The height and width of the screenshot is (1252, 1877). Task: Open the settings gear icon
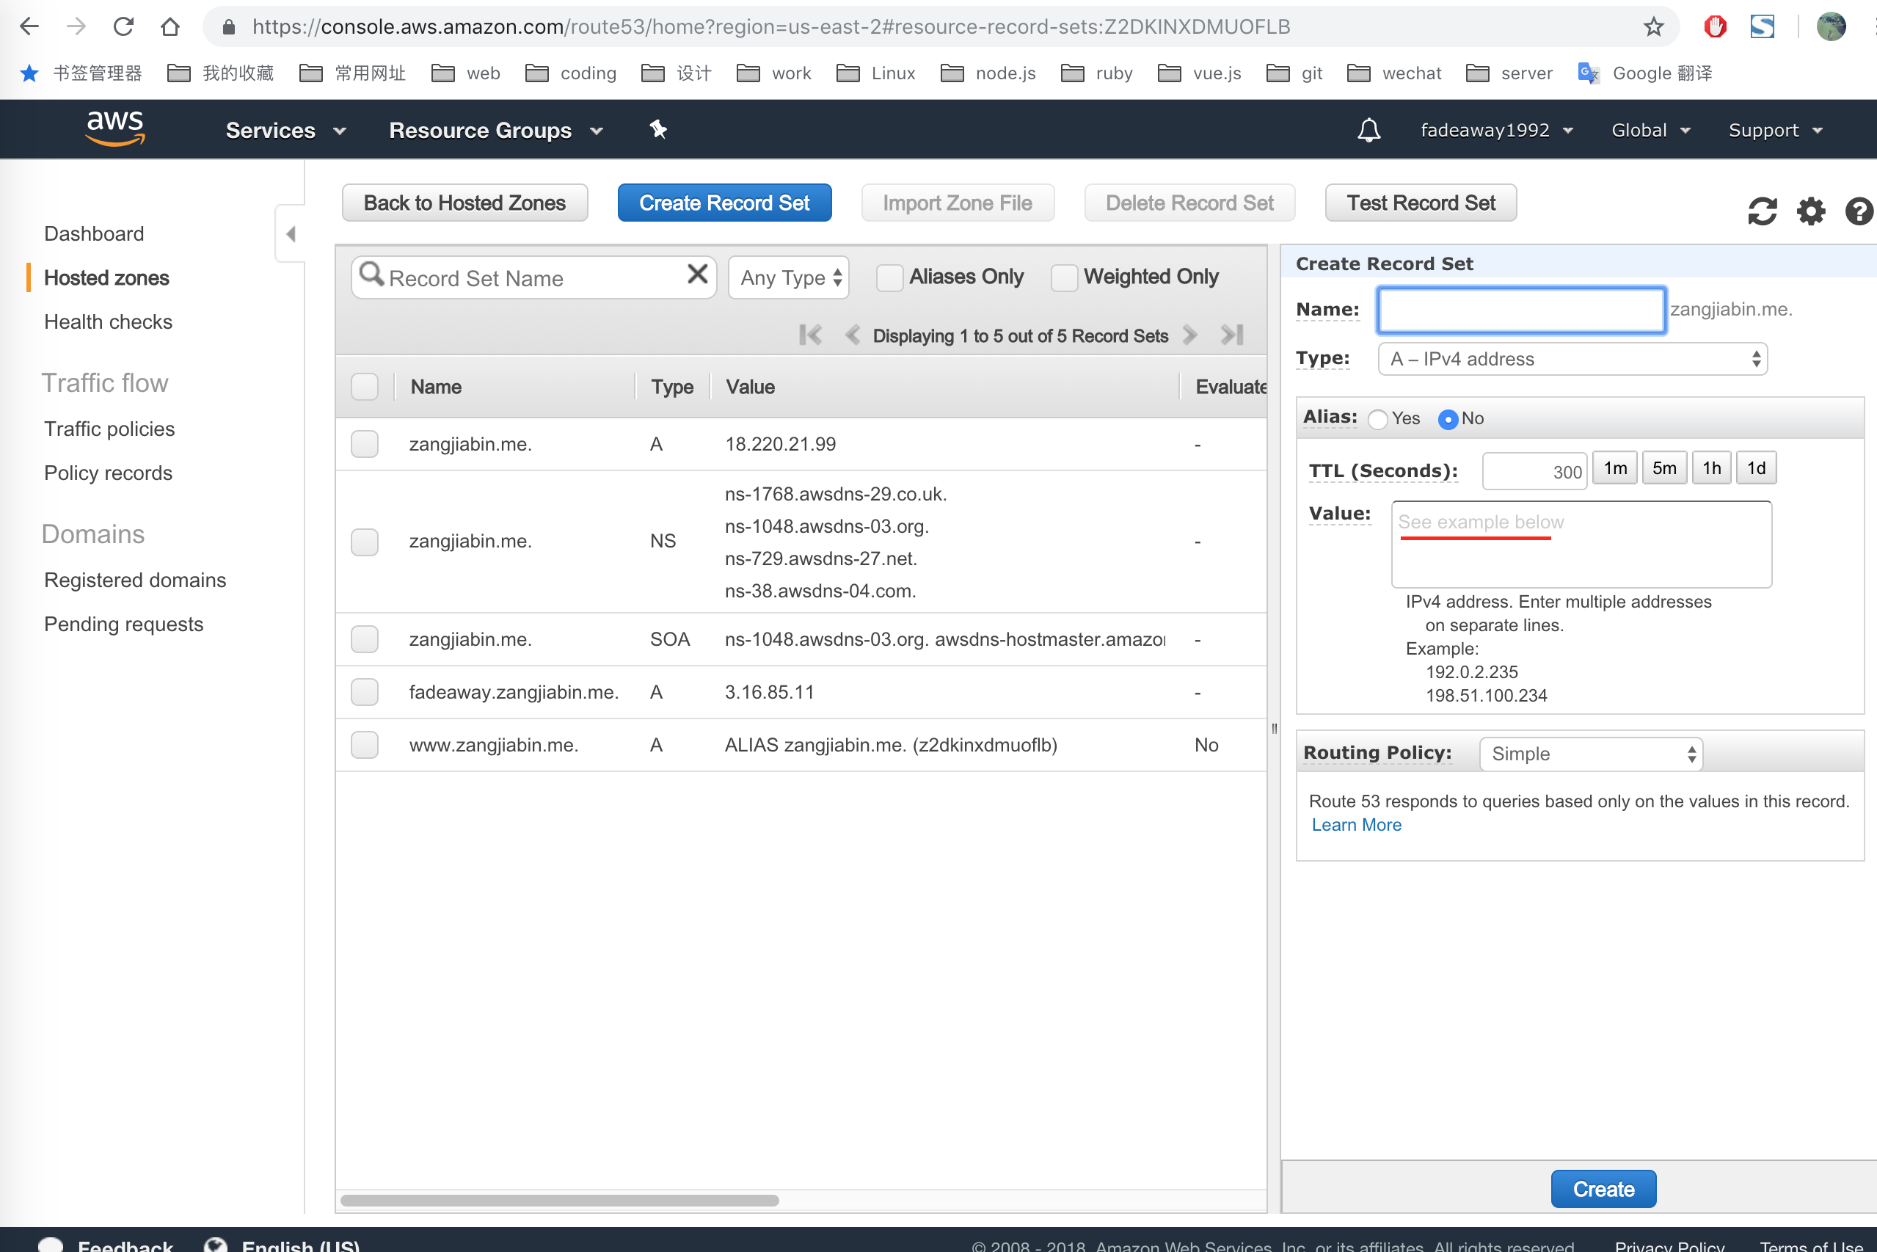point(1810,211)
